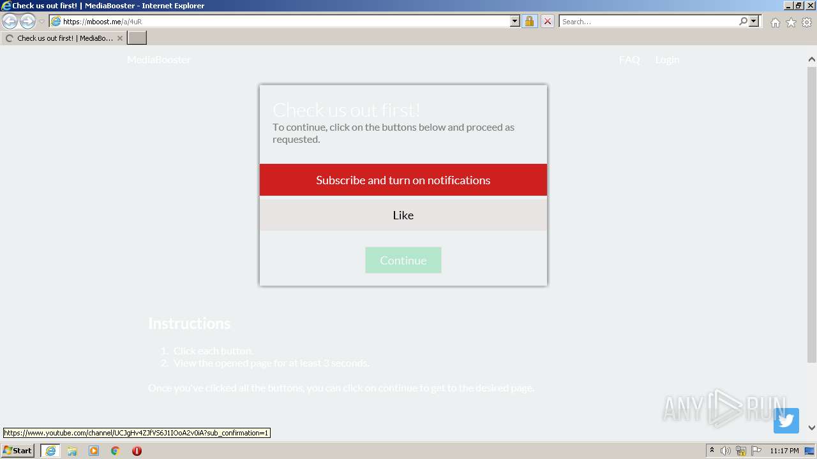Screen dimensions: 817x459
Task: Click the browser Forward arrow
Action: pos(27,21)
